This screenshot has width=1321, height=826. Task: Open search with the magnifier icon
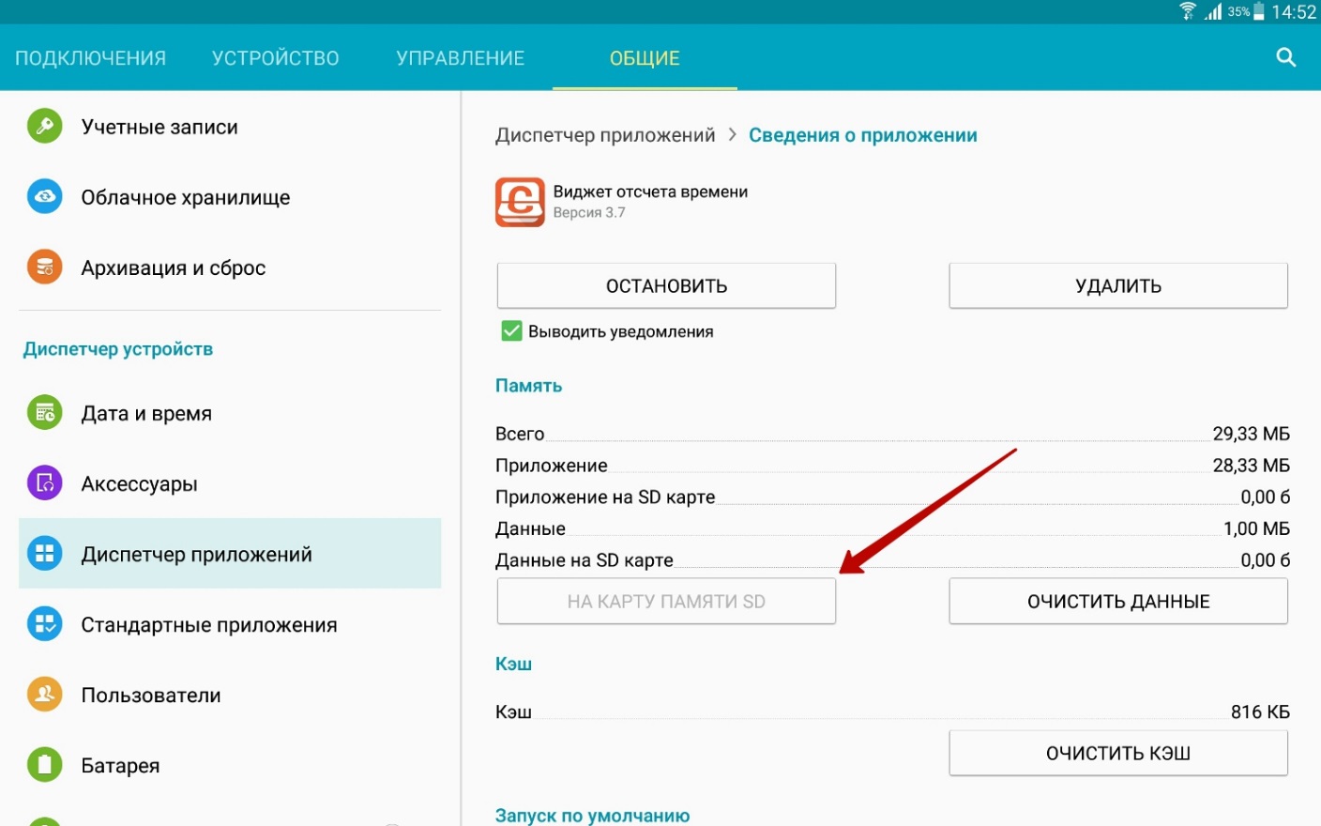(1285, 57)
